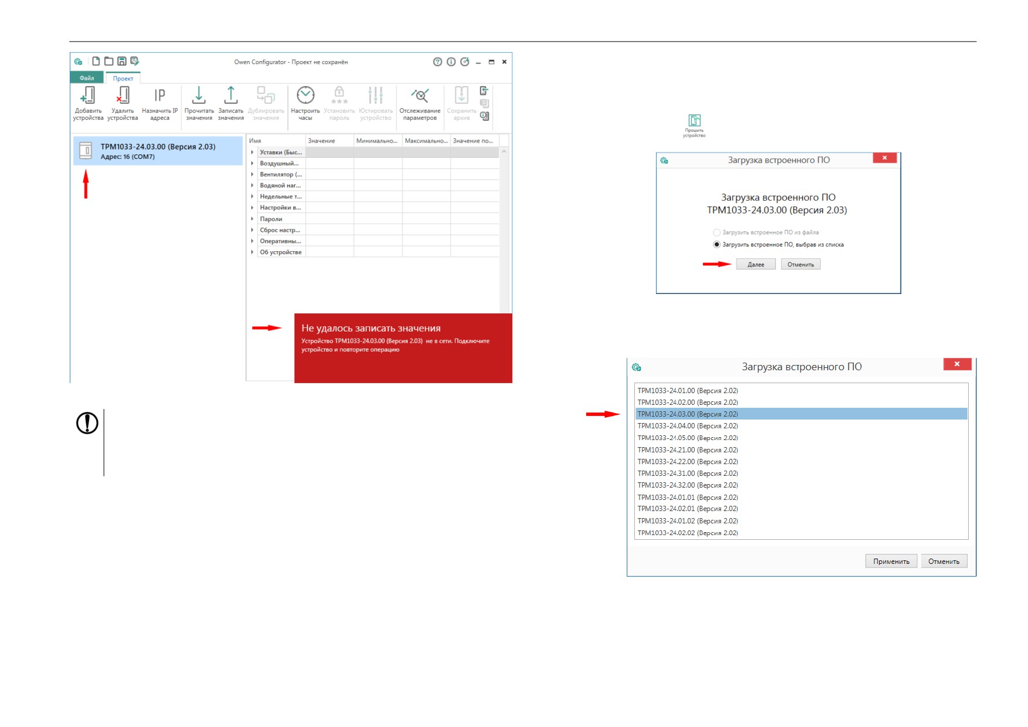Expand the 'Пароли' row
This screenshot has width=1028, height=727.
(x=252, y=219)
